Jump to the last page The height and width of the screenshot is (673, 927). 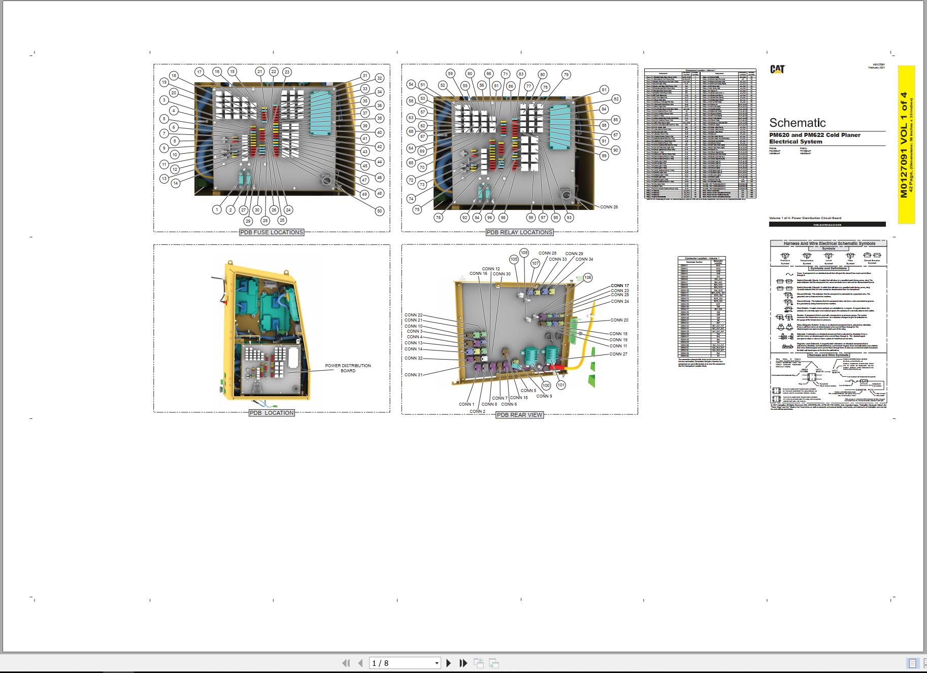[463, 663]
